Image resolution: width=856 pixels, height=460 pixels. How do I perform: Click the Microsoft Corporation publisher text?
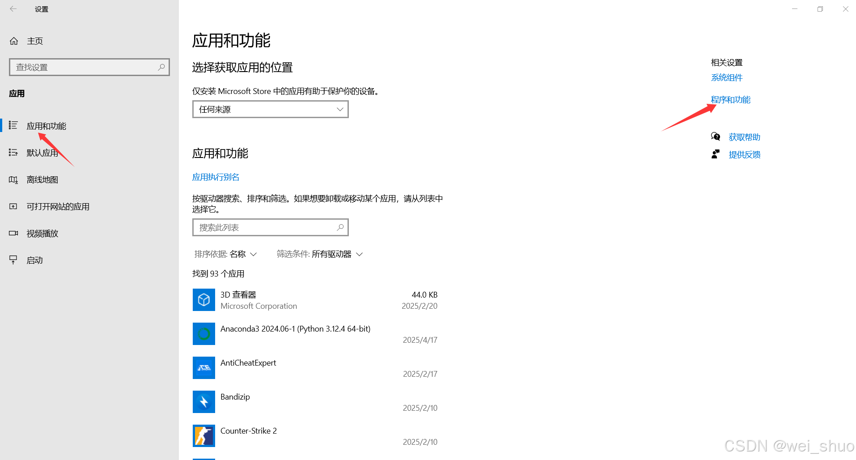(x=258, y=306)
